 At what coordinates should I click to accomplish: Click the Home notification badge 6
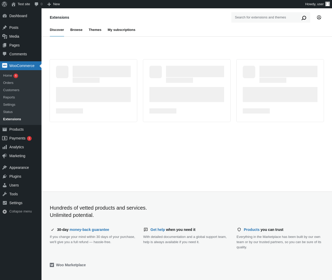[16, 76]
